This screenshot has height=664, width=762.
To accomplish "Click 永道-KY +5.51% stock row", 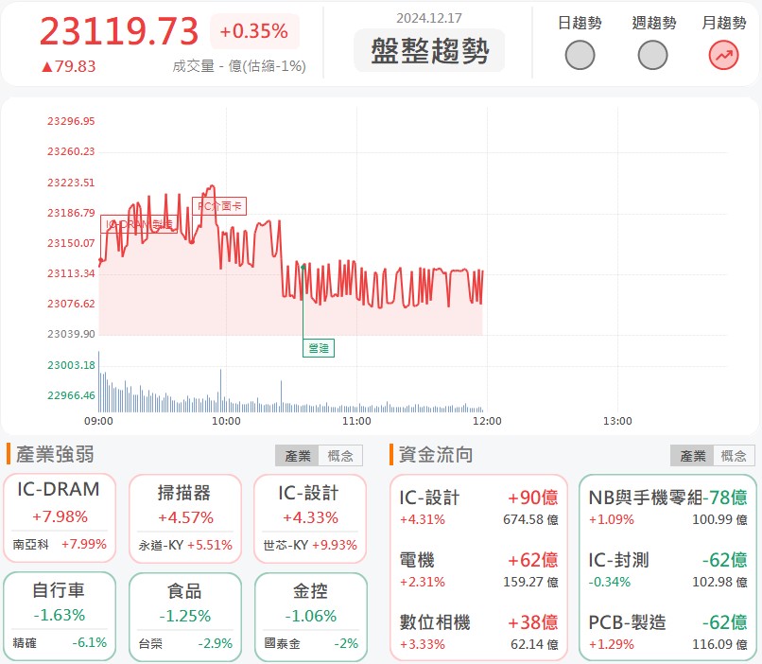I will click(185, 545).
